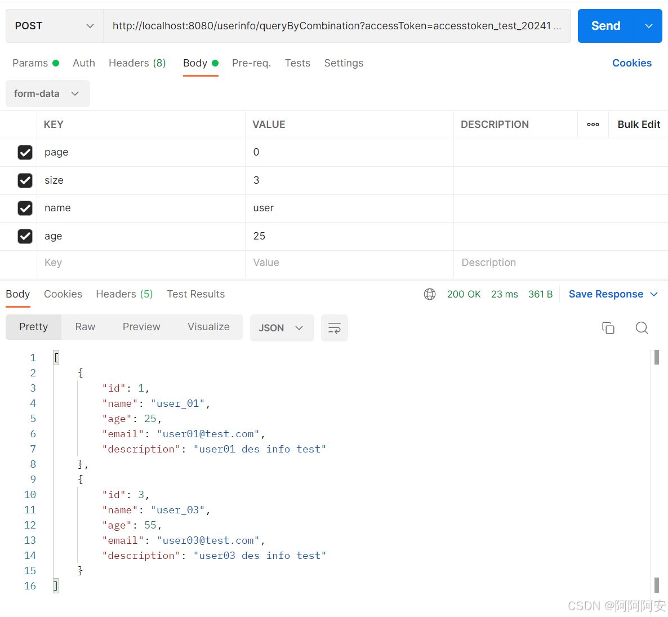Viewport: 668px width, 617px height.
Task: Open the three-dots column options menu
Action: pyautogui.click(x=593, y=125)
